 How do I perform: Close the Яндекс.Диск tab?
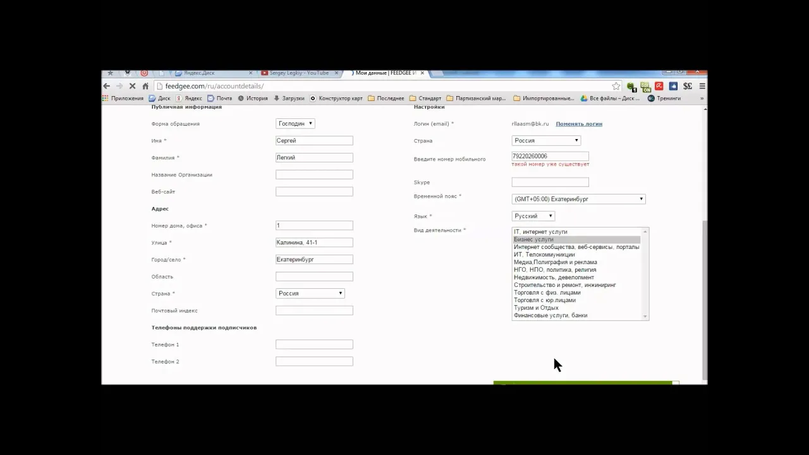coord(251,73)
